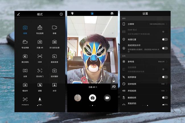185x123 pixels.
Task: Click the 定时拍照 setting label
Action: [132, 84]
